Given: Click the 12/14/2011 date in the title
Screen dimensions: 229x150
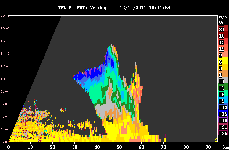Looking at the screenshot, I should tap(133, 8).
